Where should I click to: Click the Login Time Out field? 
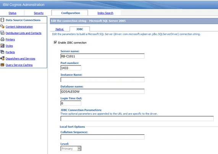coord(71,103)
